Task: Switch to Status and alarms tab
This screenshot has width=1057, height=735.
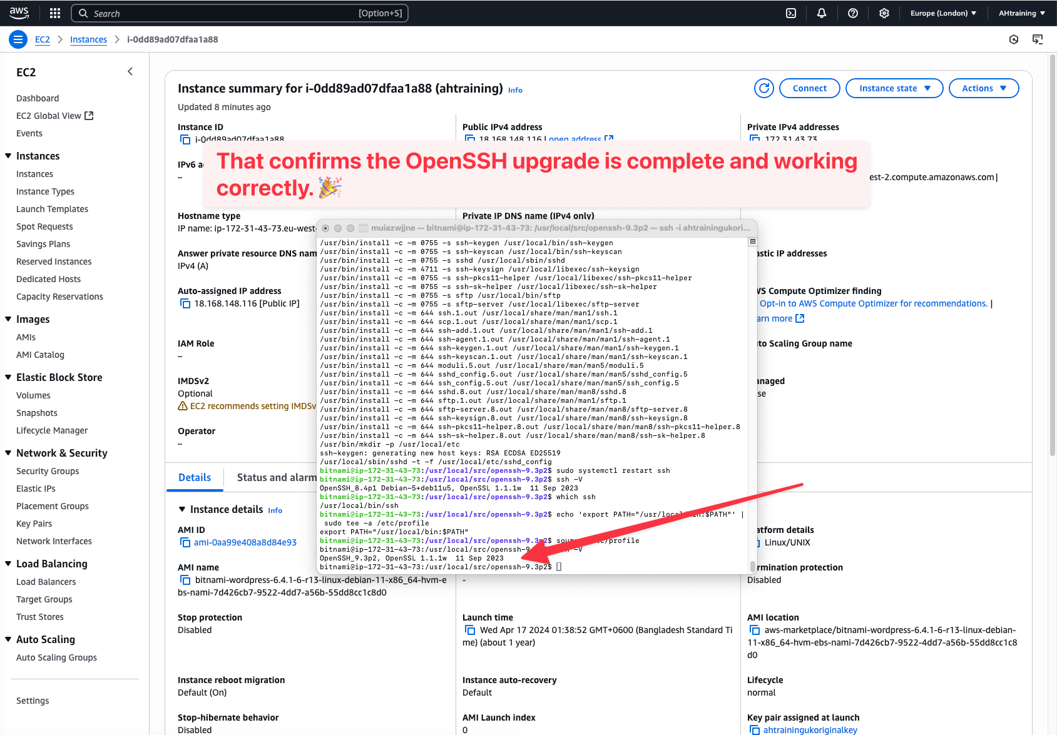Action: 277,477
